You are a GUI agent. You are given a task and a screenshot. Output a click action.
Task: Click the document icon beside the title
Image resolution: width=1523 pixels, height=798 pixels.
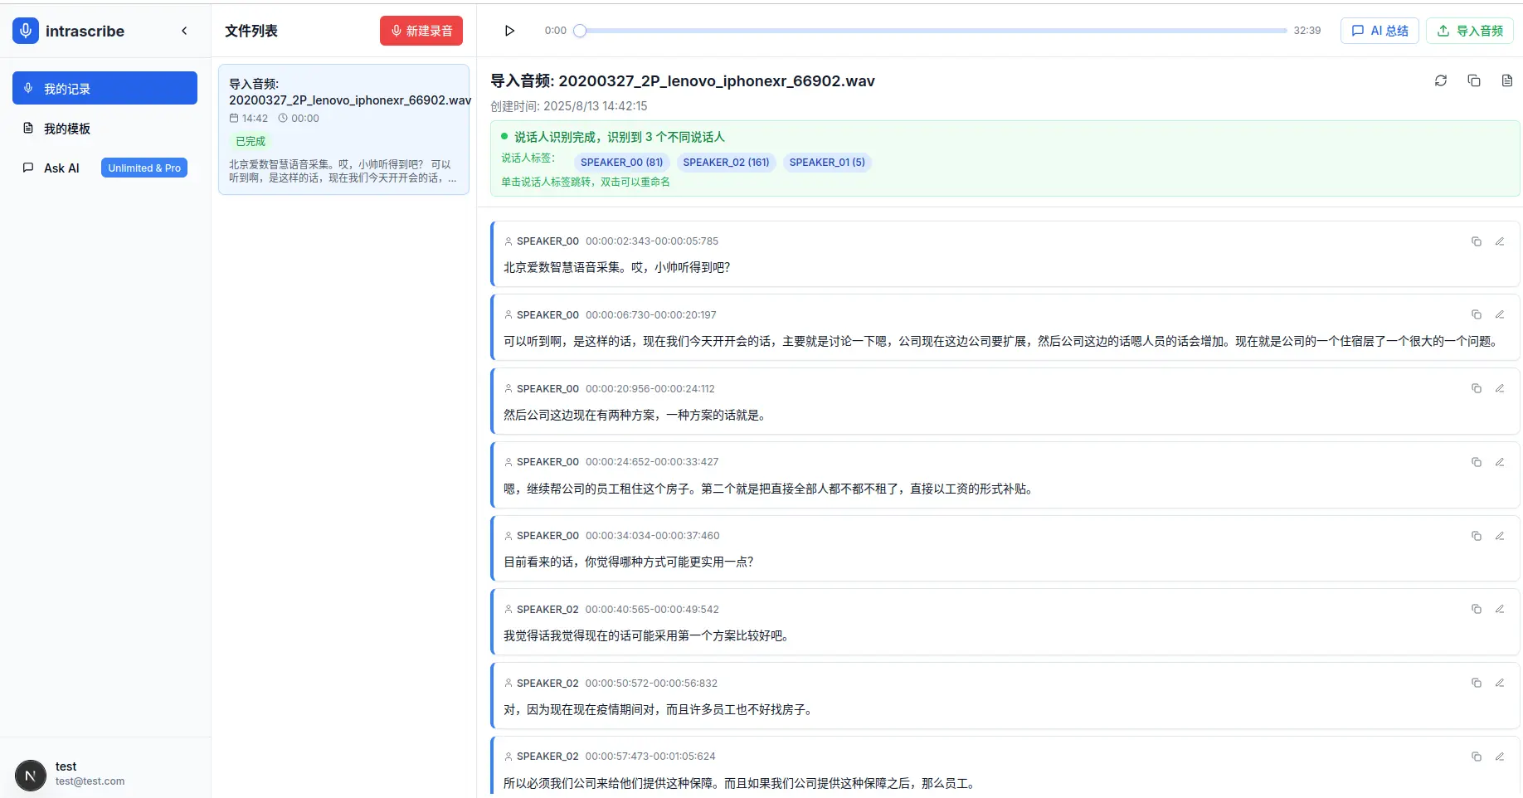[x=1507, y=80]
